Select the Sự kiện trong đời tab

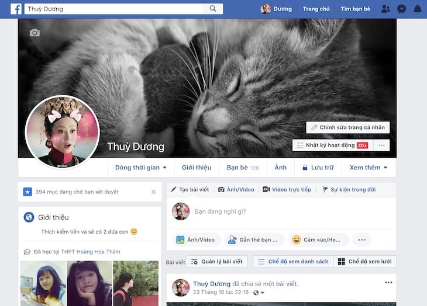point(349,189)
